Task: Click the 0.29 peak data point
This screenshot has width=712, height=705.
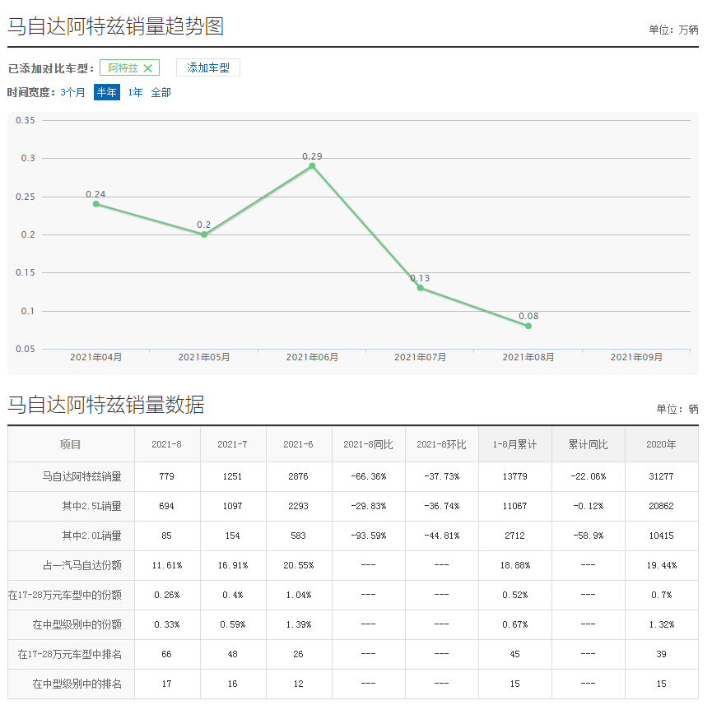Action: (x=312, y=166)
